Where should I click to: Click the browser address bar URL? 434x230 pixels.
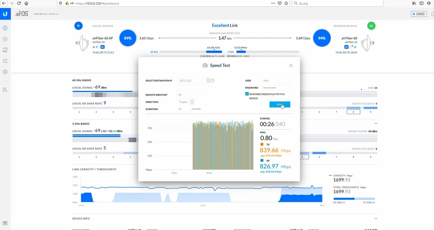(x=97, y=3)
